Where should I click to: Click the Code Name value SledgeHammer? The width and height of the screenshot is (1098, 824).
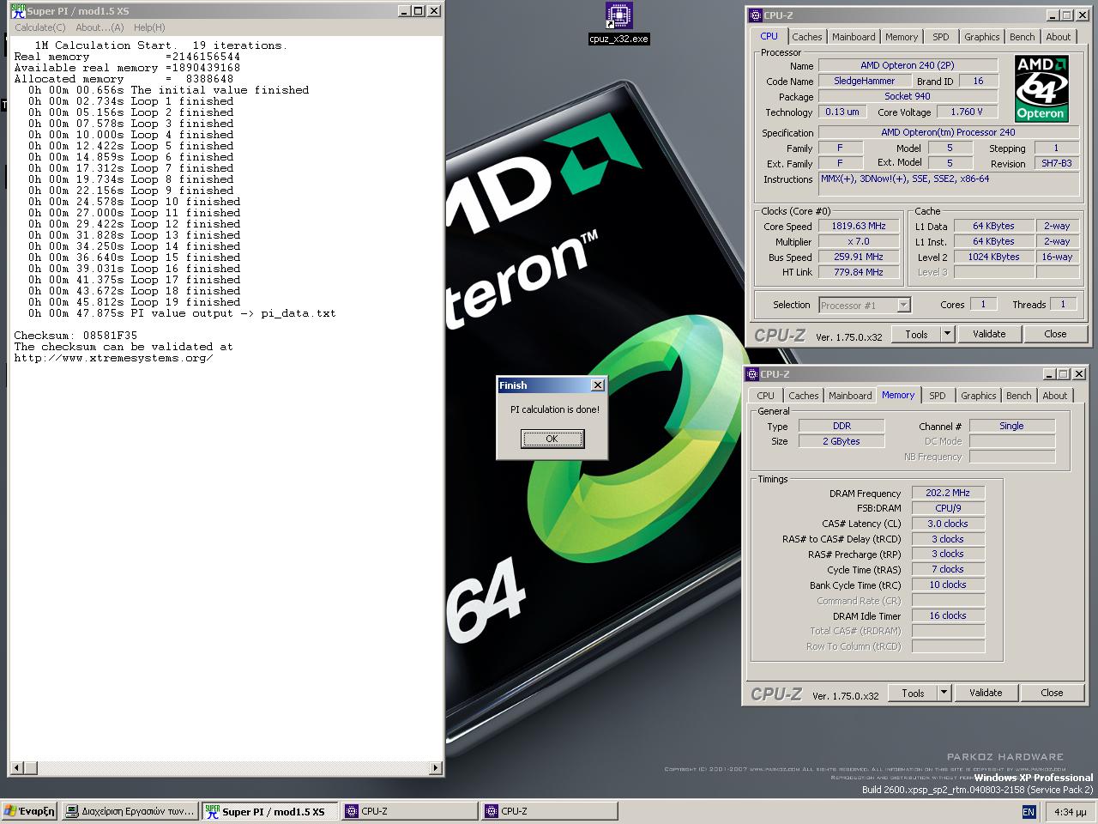coord(865,81)
